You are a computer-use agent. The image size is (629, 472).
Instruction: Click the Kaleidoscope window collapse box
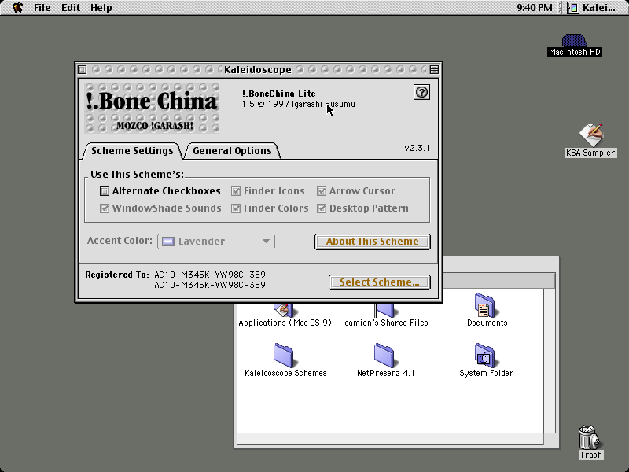coord(434,69)
